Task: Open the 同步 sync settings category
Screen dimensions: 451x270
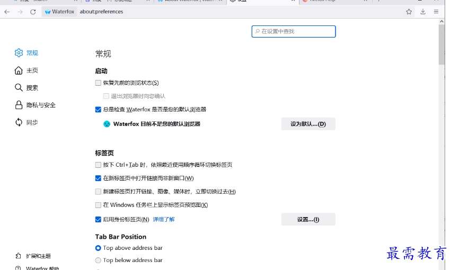Action: (x=26, y=122)
